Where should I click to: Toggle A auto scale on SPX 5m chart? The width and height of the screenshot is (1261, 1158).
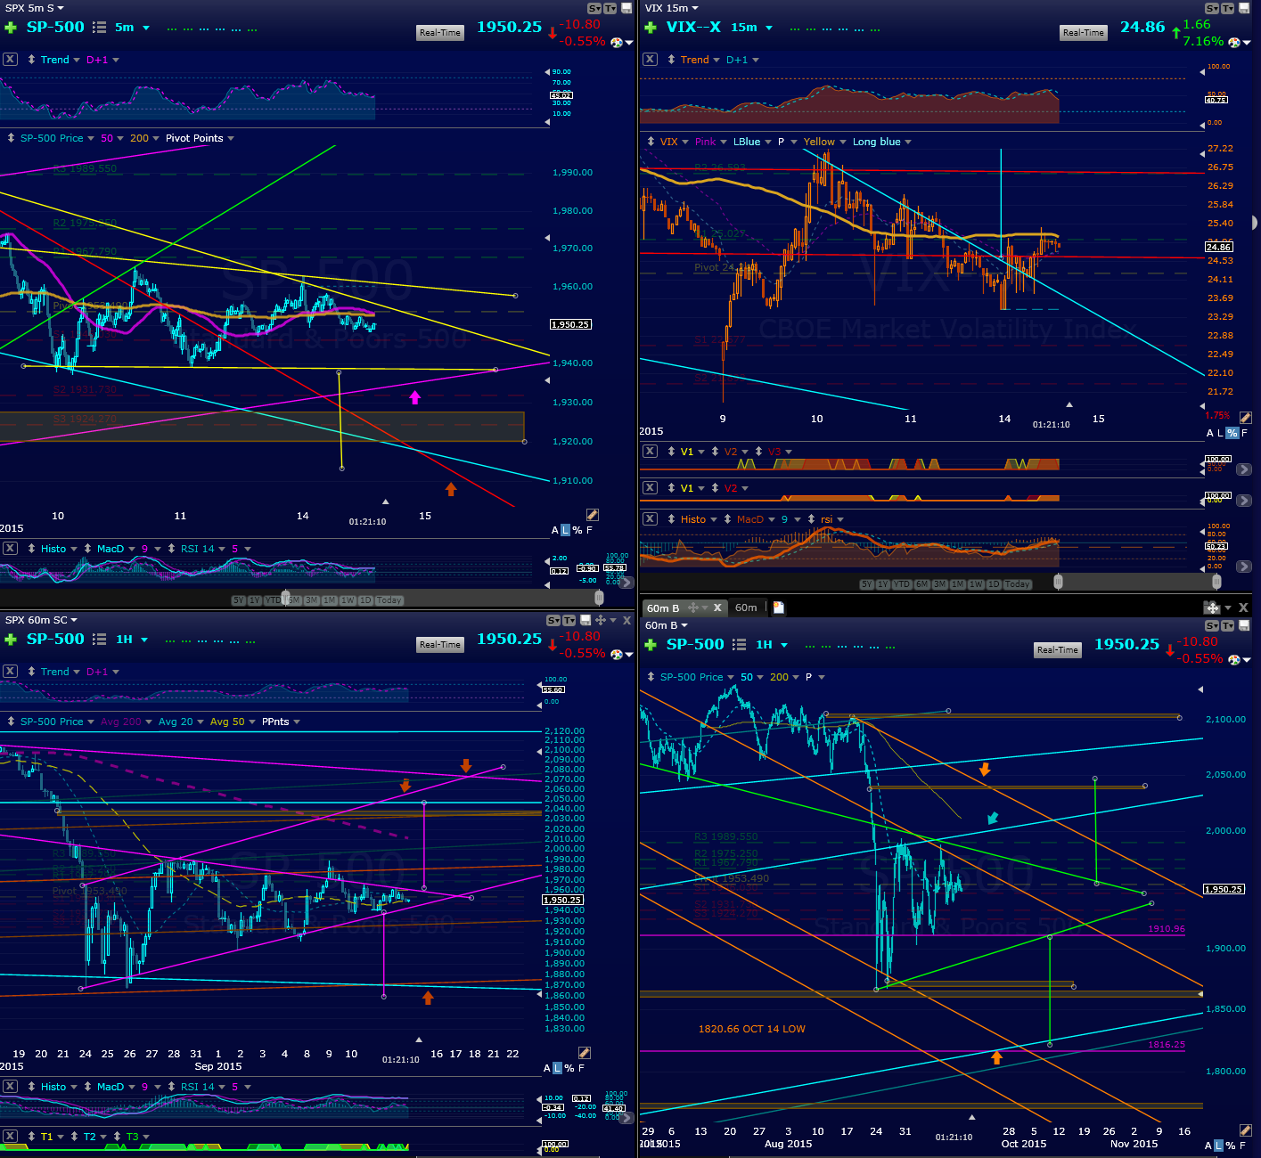click(x=555, y=530)
